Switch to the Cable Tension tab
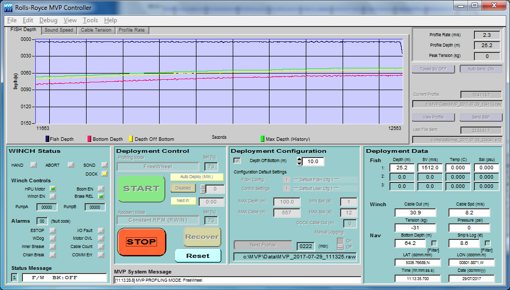Image resolution: width=510 pixels, height=290 pixels. tap(96, 30)
